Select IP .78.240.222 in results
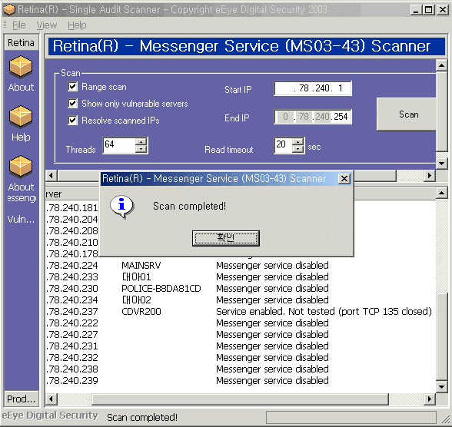Viewport: 452px width, 427px height. tap(72, 323)
